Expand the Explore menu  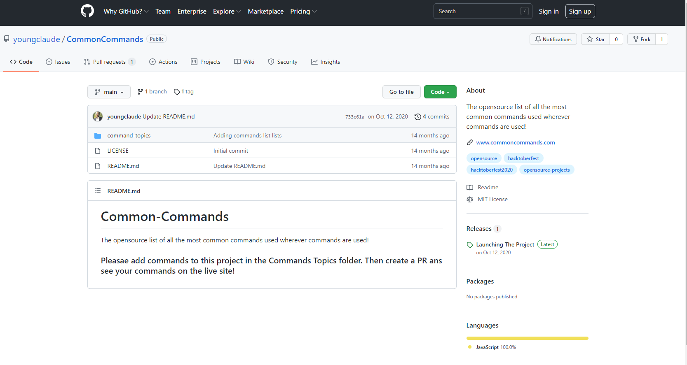click(x=227, y=12)
